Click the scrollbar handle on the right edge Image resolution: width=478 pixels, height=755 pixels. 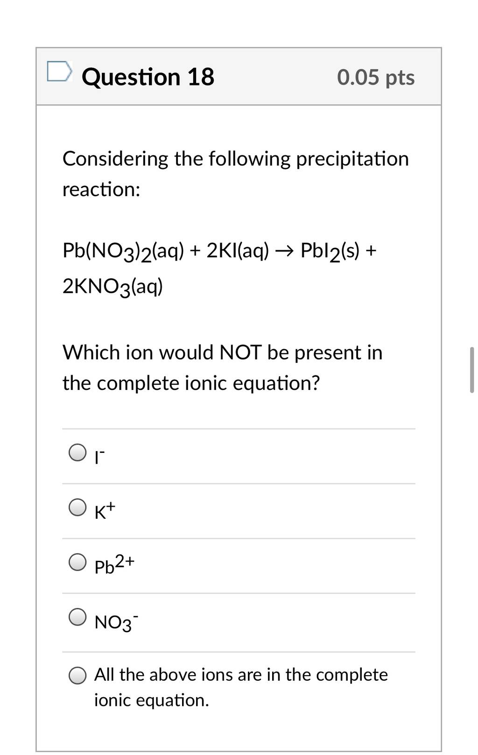point(471,370)
